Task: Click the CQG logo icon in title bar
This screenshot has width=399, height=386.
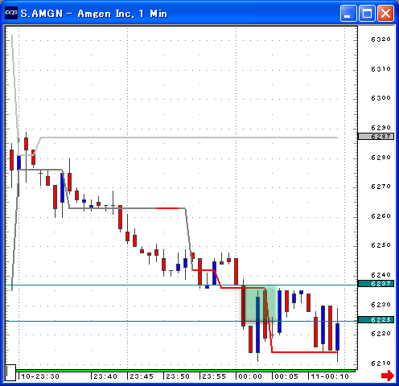Action: click(x=11, y=13)
